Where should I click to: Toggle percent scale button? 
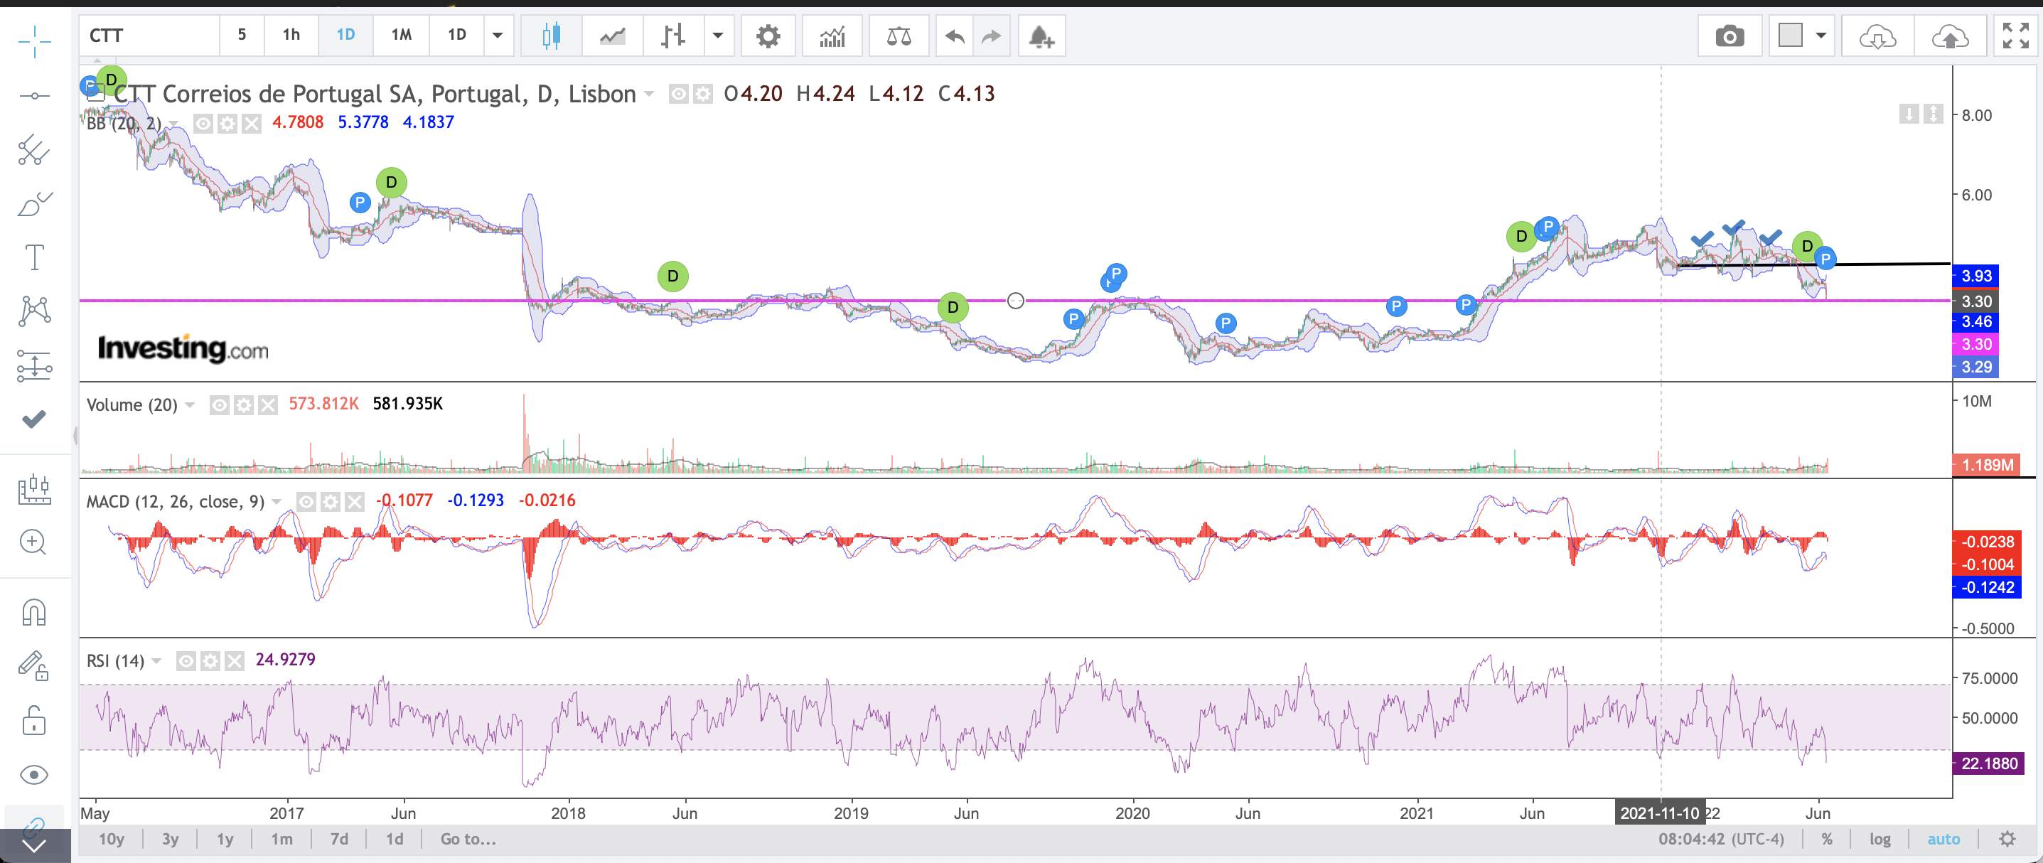point(1828,840)
